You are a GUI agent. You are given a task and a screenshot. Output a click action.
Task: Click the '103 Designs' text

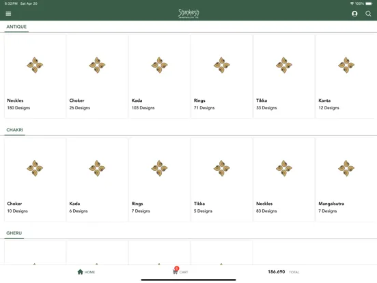coord(143,108)
